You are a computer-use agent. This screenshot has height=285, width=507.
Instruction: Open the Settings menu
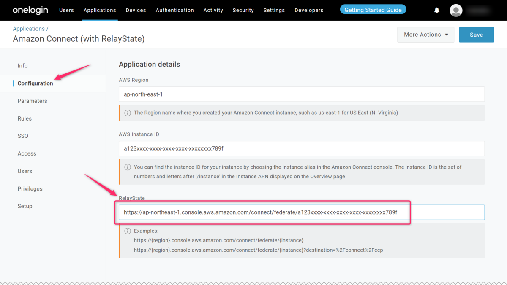[274, 10]
